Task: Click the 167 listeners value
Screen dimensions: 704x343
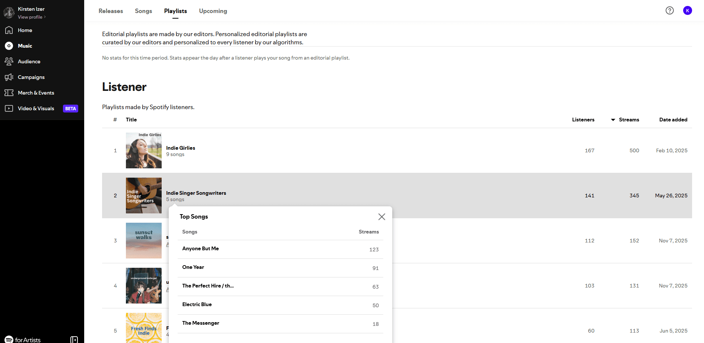Action: (590, 150)
